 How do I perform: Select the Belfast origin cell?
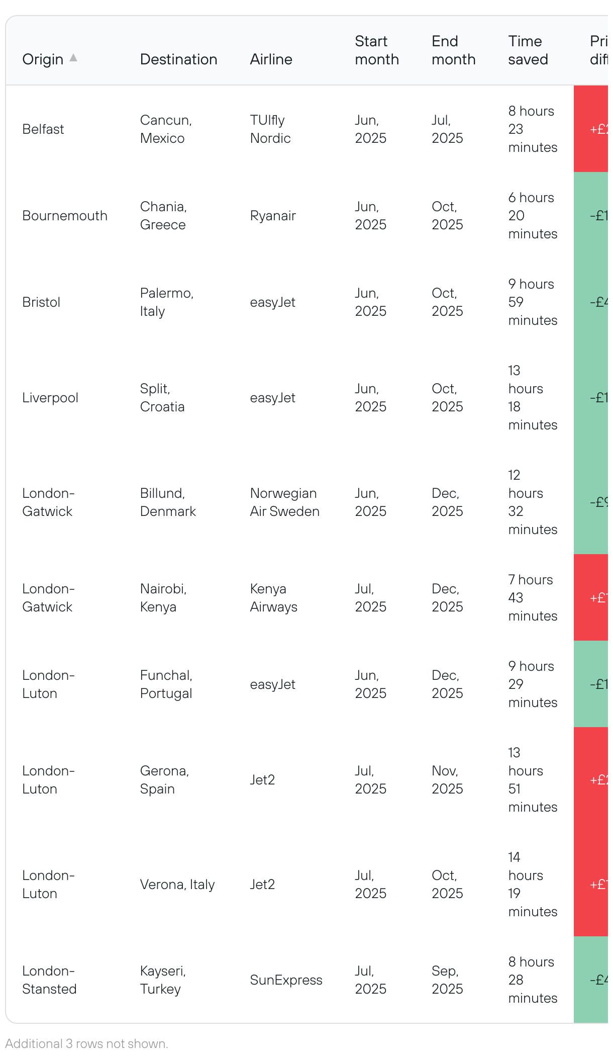pyautogui.click(x=43, y=129)
